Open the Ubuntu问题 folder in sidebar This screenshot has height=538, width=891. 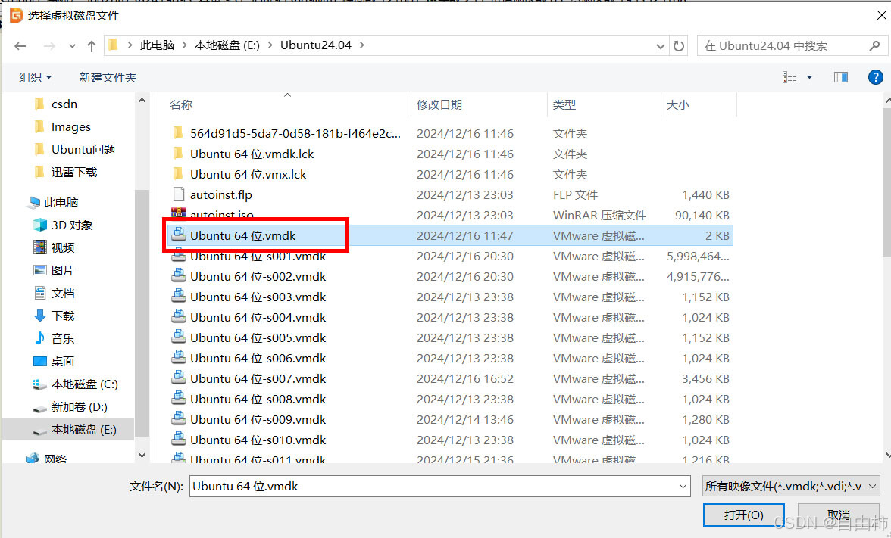tap(83, 149)
